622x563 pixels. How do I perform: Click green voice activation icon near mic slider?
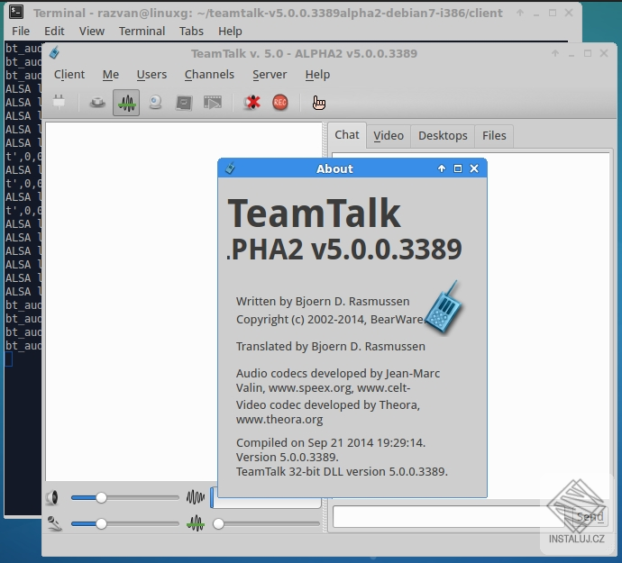point(196,523)
